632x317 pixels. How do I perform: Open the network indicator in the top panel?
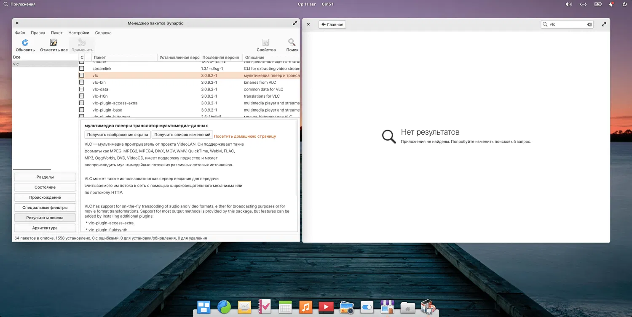(x=583, y=4)
